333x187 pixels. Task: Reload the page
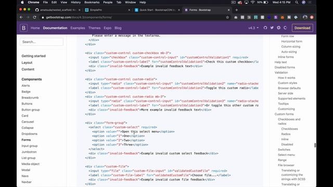(x=35, y=17)
